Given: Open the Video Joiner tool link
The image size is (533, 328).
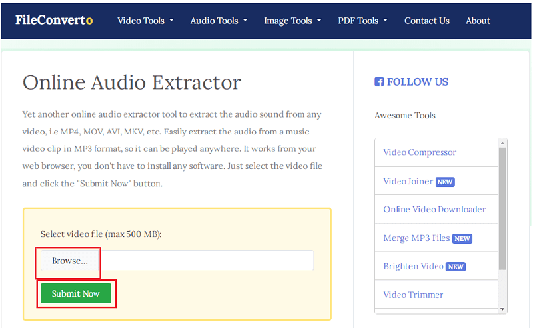Looking at the screenshot, I should coord(408,182).
